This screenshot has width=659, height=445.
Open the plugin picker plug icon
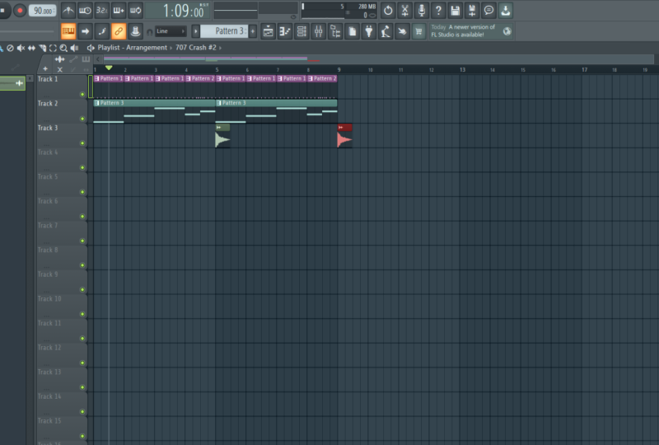pos(369,31)
